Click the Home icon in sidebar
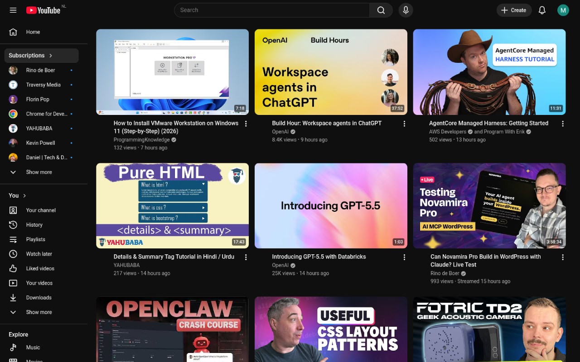Viewport: 580px width, 362px height. (x=13, y=32)
